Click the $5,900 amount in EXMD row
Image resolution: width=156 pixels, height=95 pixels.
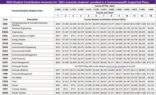(x=111, y=70)
